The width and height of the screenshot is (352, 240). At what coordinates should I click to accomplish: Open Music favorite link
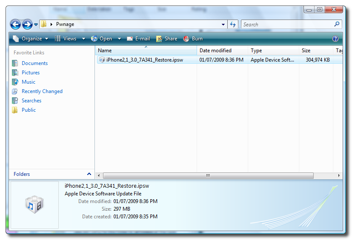(x=29, y=82)
